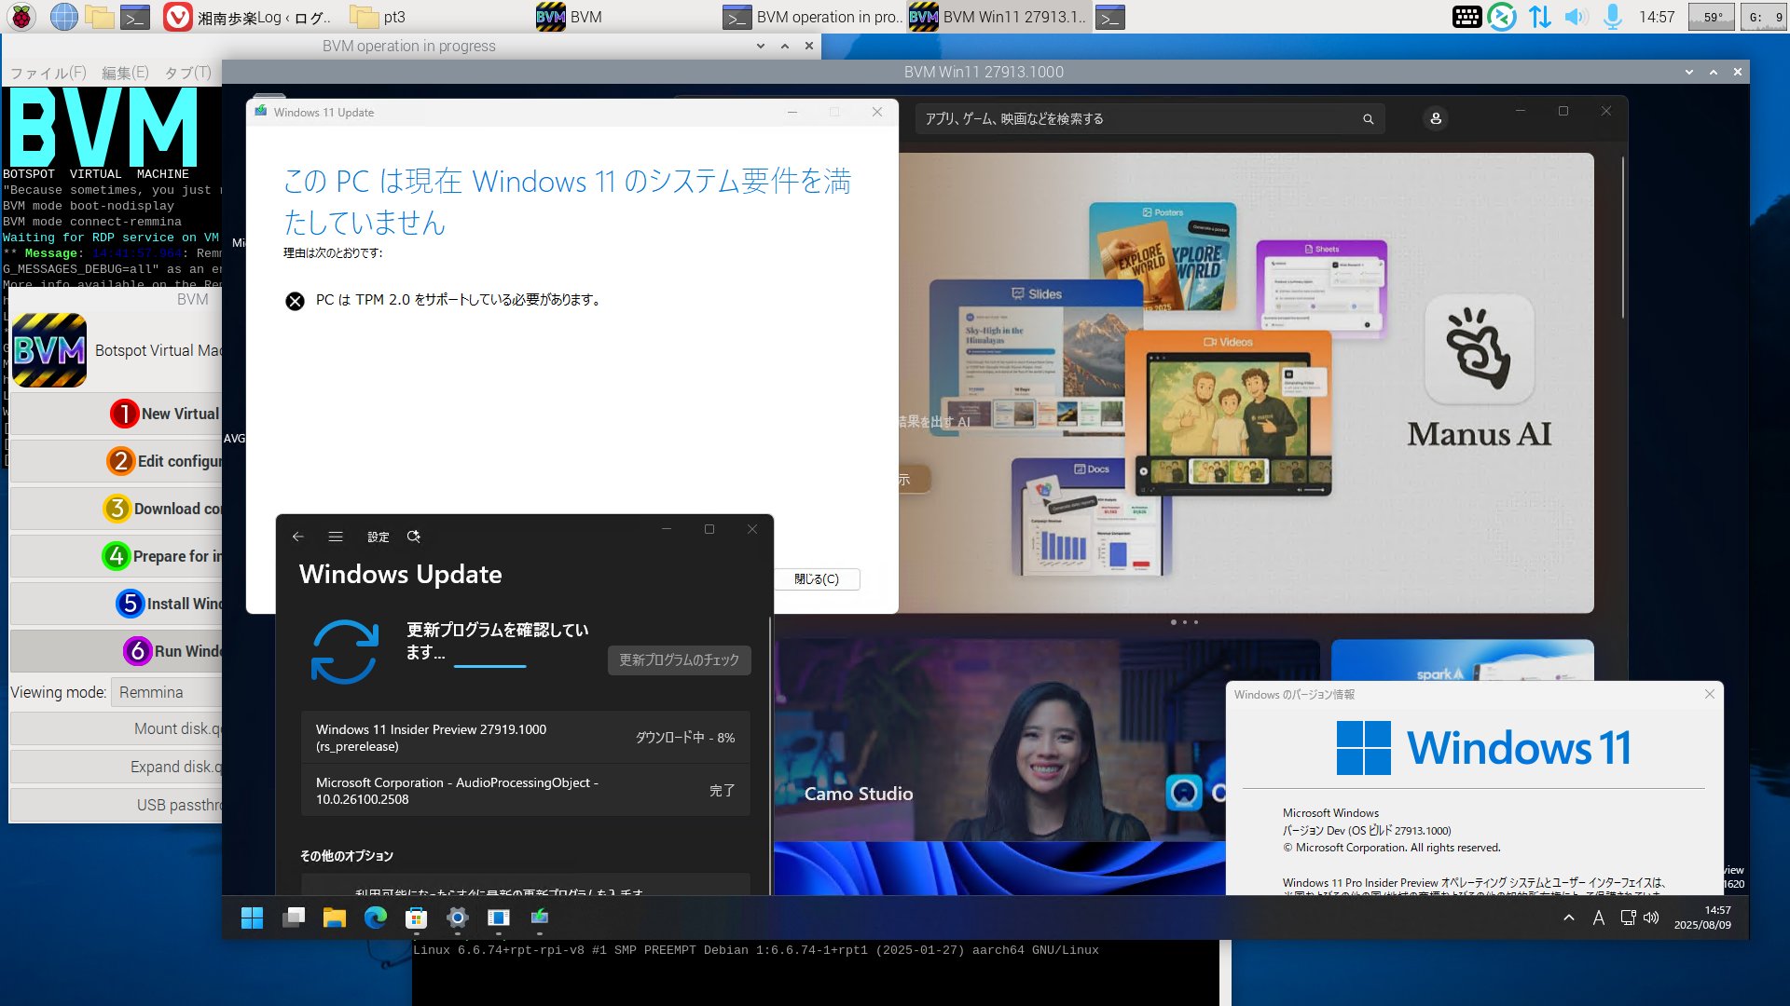Click step 3 Download button in BVM

tap(117, 509)
